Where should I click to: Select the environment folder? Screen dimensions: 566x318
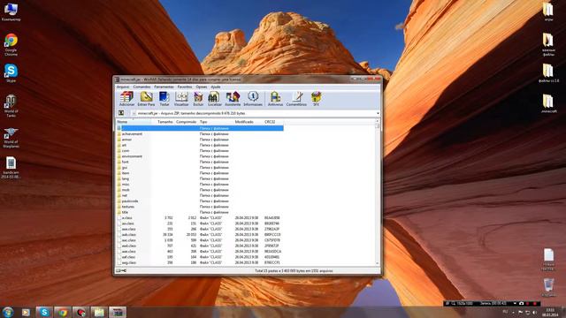(x=132, y=156)
